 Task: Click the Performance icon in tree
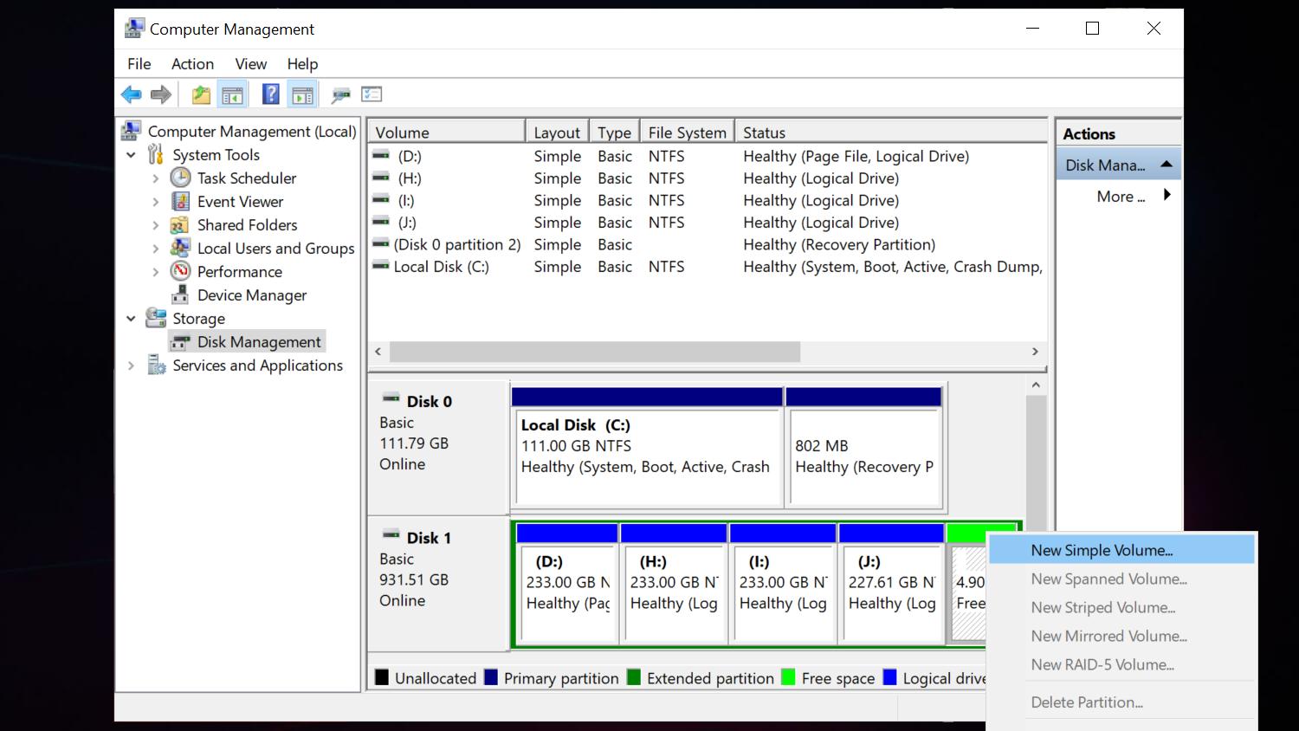click(180, 271)
